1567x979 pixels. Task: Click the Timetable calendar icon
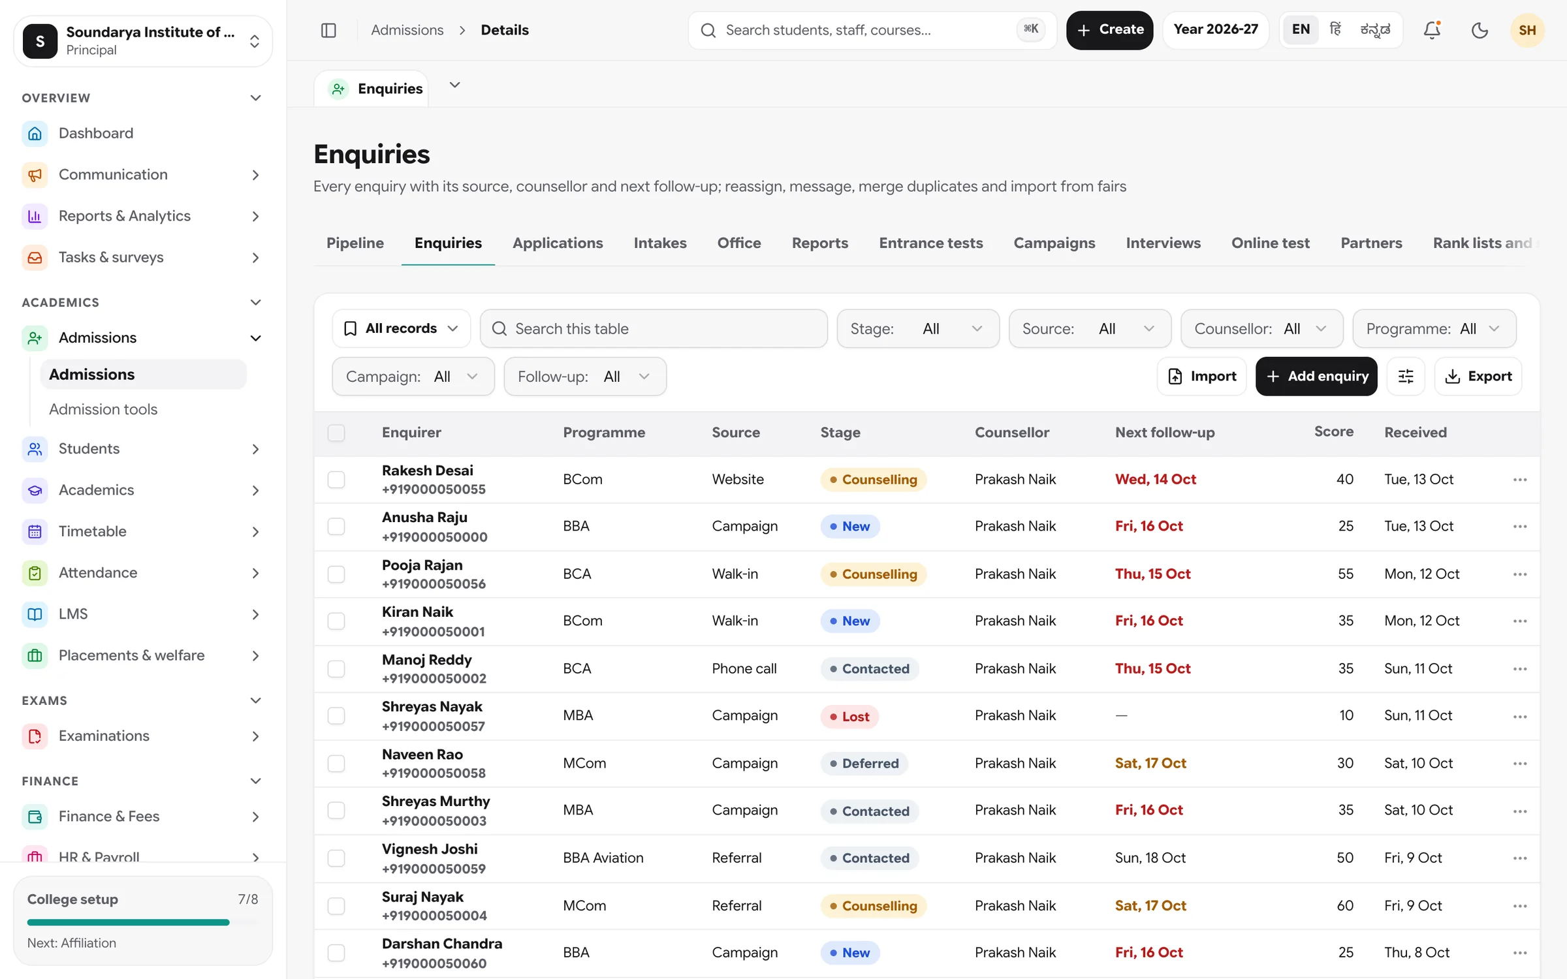coord(35,531)
